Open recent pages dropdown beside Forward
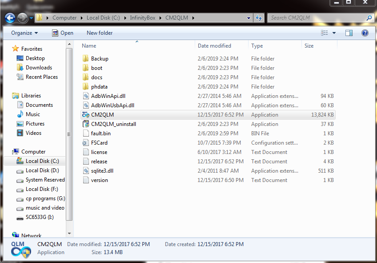This screenshot has height=263, width=377. (31, 18)
